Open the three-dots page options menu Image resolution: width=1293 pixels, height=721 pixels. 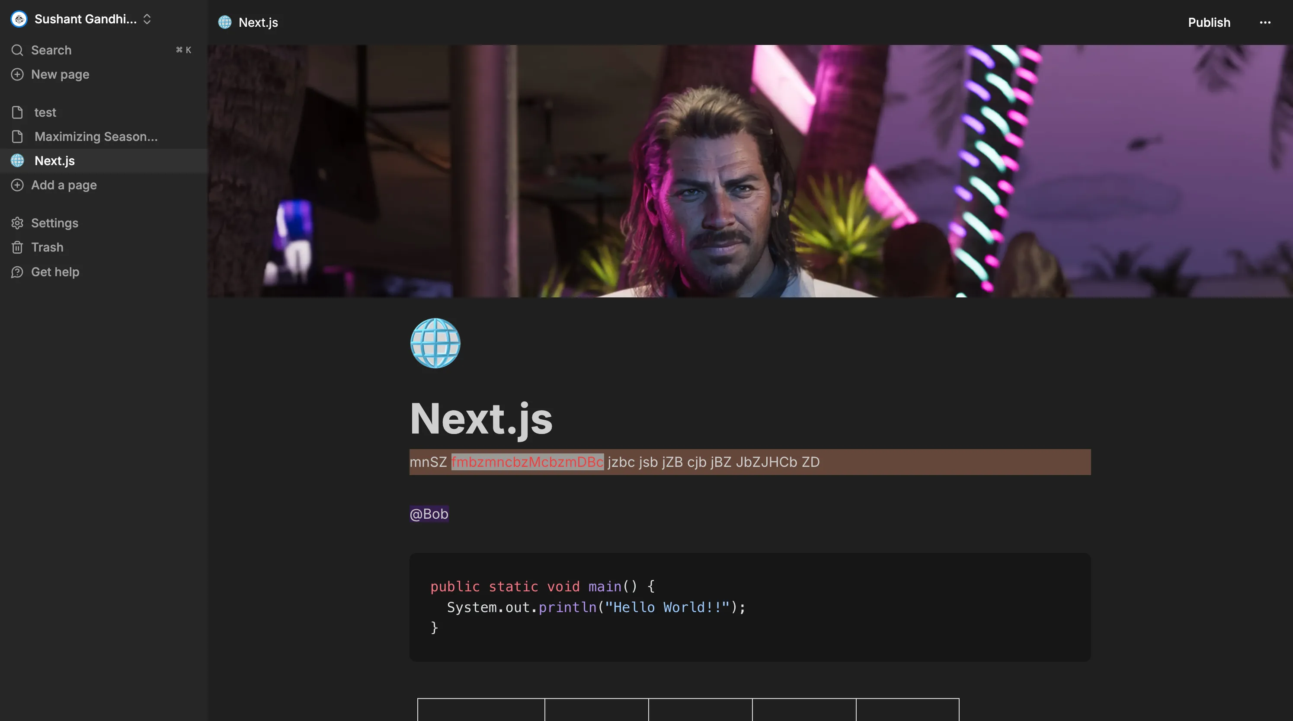(1264, 22)
